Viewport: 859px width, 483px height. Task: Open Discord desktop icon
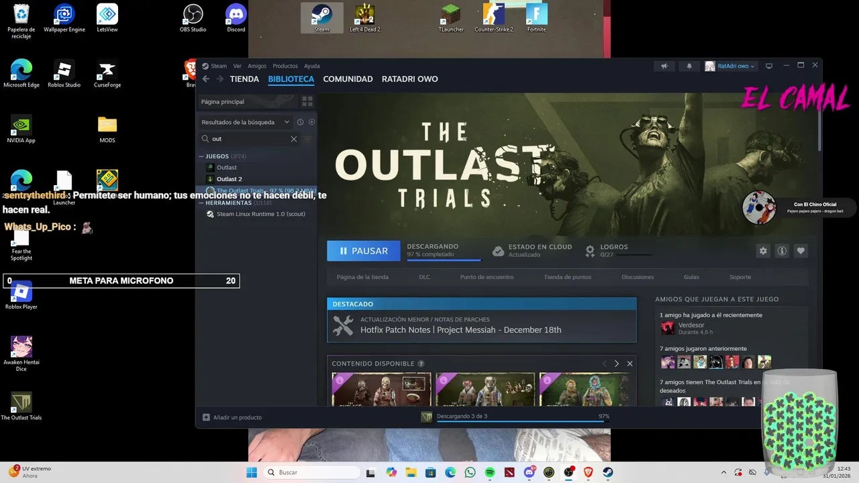click(236, 18)
